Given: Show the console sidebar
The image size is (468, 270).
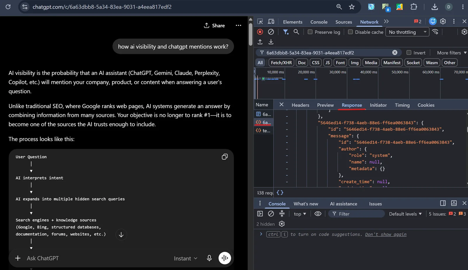Looking at the screenshot, I should (x=260, y=214).
